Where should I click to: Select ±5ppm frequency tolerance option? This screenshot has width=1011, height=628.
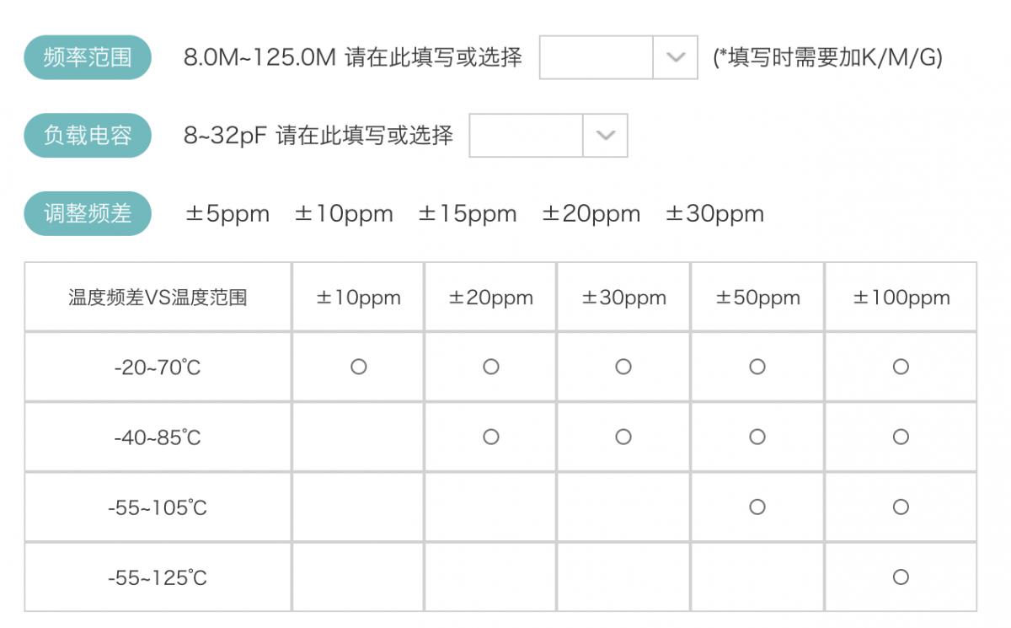pyautogui.click(x=227, y=214)
